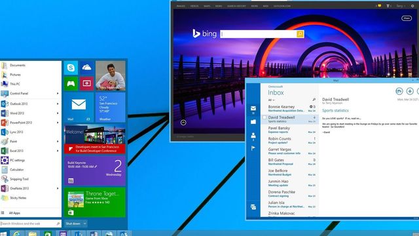Expand PowerPoint 2013 jump list arrow

coord(58,123)
